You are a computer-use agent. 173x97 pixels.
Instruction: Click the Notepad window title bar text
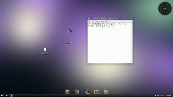coord(106,19)
